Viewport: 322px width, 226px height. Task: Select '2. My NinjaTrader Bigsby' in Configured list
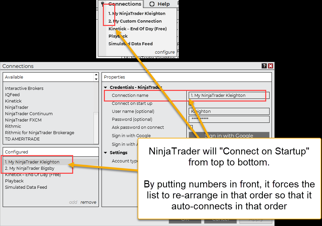tap(30, 168)
